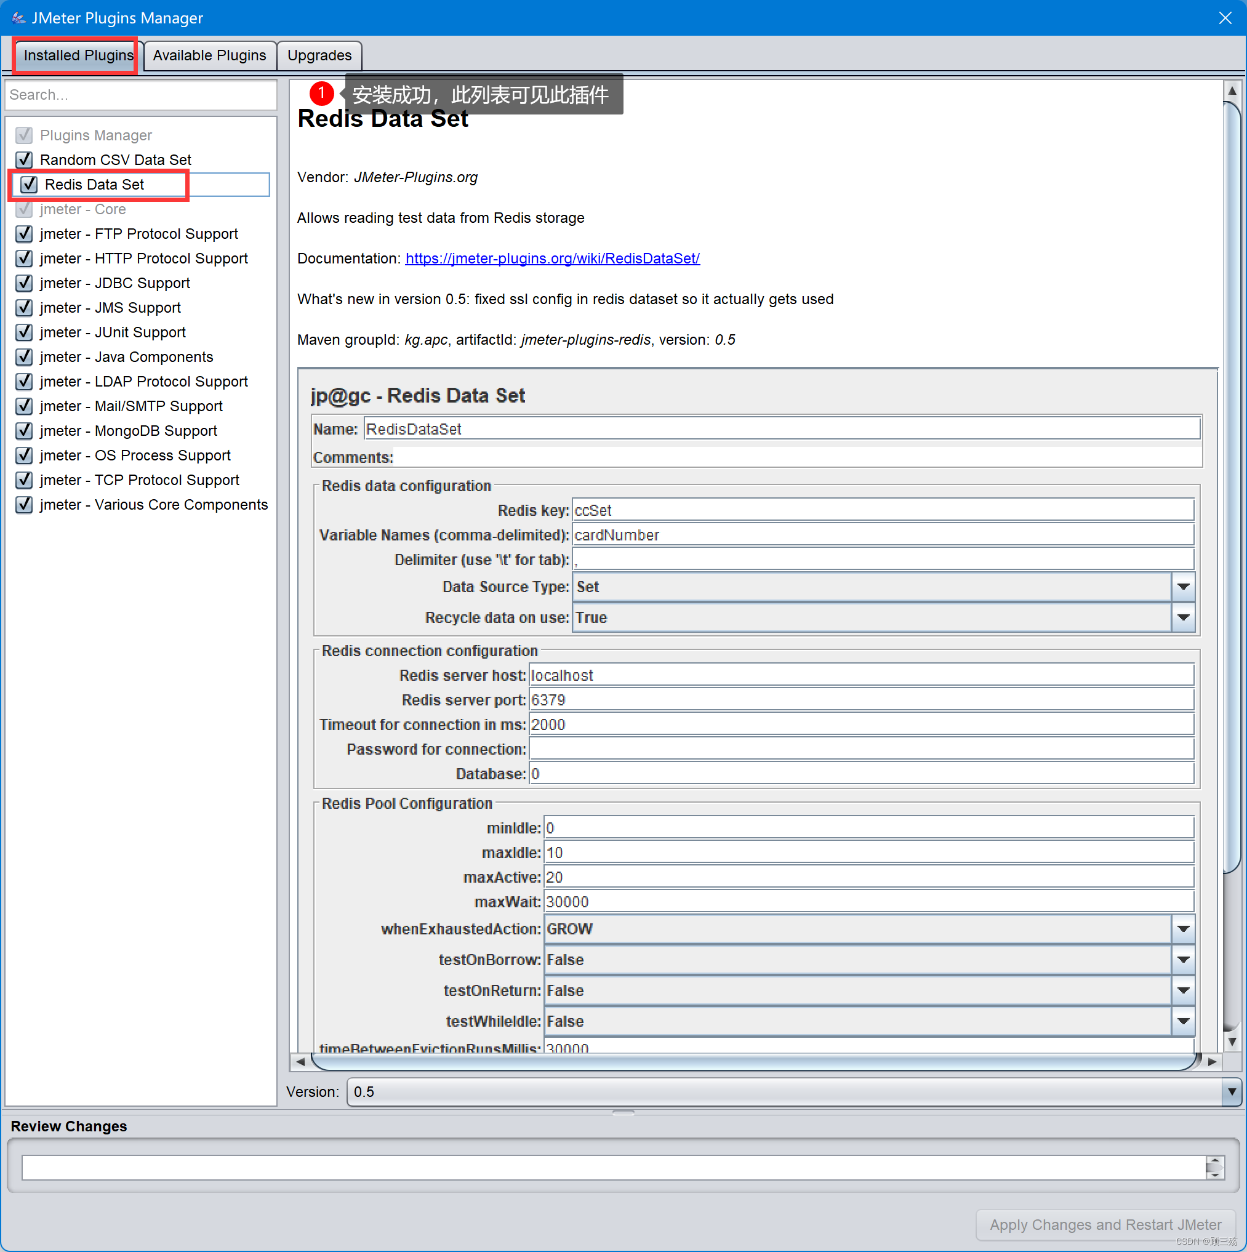
Task: Disable jmeter - FTP Protocol Support
Action: (24, 233)
